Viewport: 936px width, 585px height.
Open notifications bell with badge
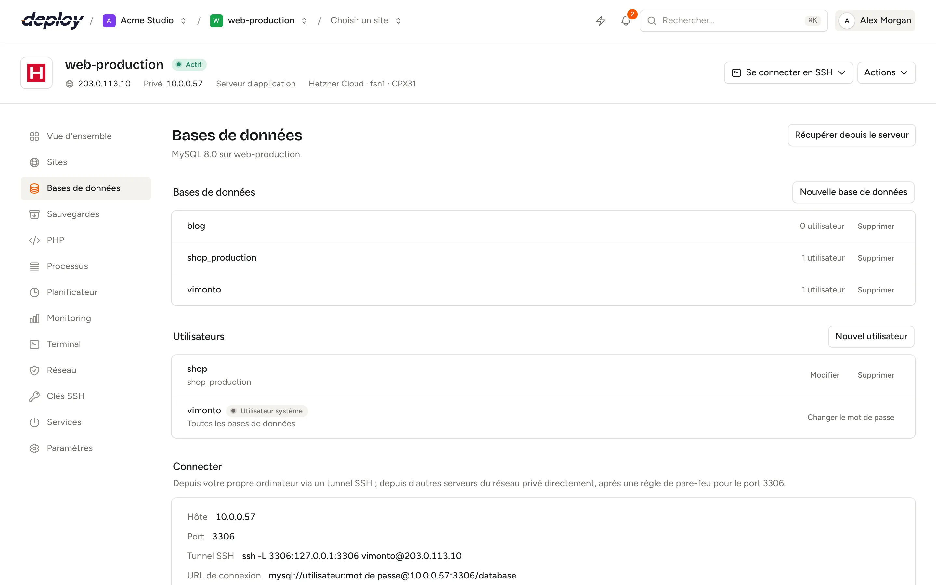tap(626, 20)
